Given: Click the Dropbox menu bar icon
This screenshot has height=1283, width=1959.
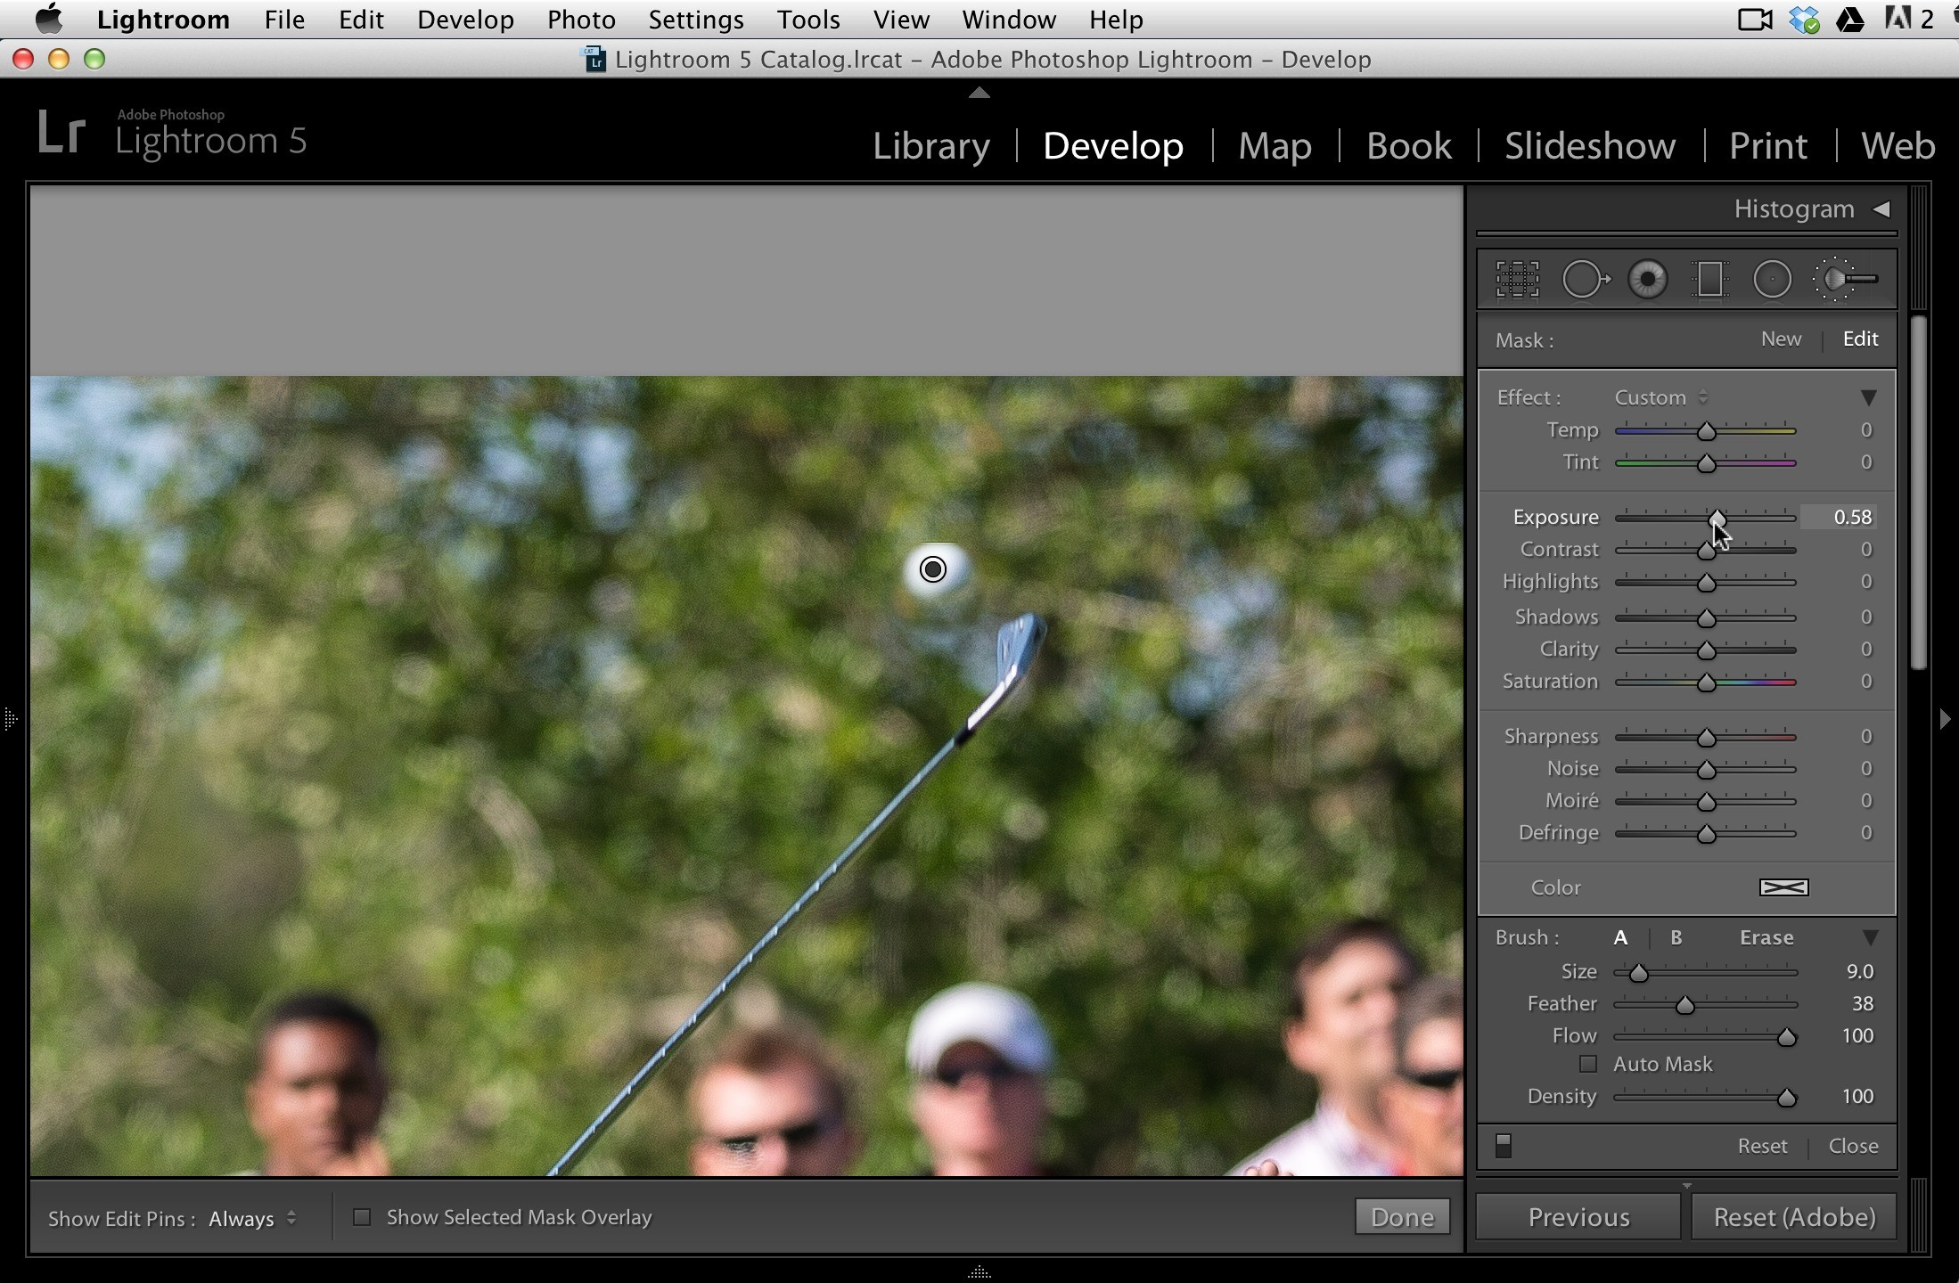Looking at the screenshot, I should 1804,19.
